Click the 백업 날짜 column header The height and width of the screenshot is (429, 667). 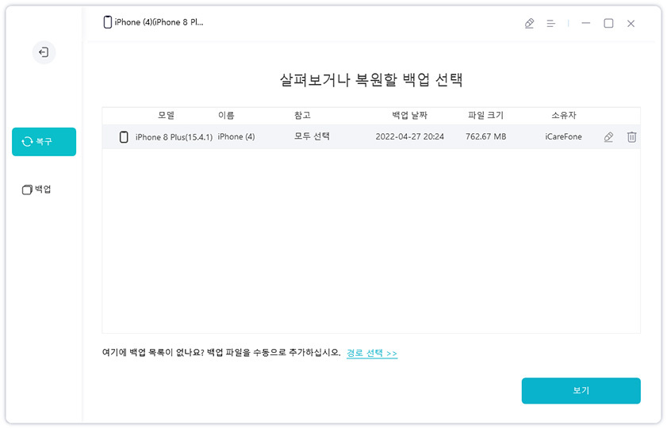pyautogui.click(x=409, y=115)
